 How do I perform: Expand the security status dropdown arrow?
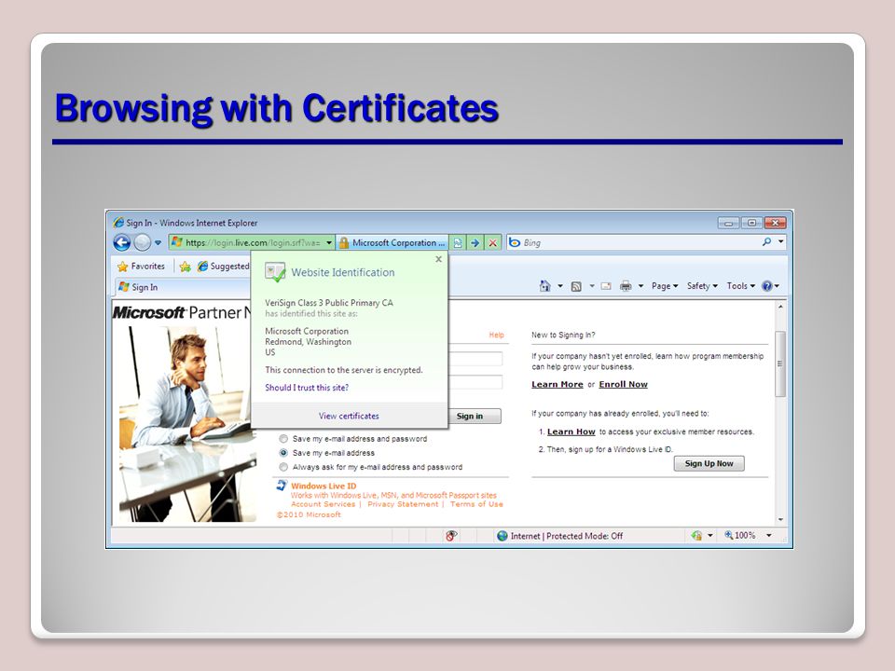pyautogui.click(x=710, y=536)
